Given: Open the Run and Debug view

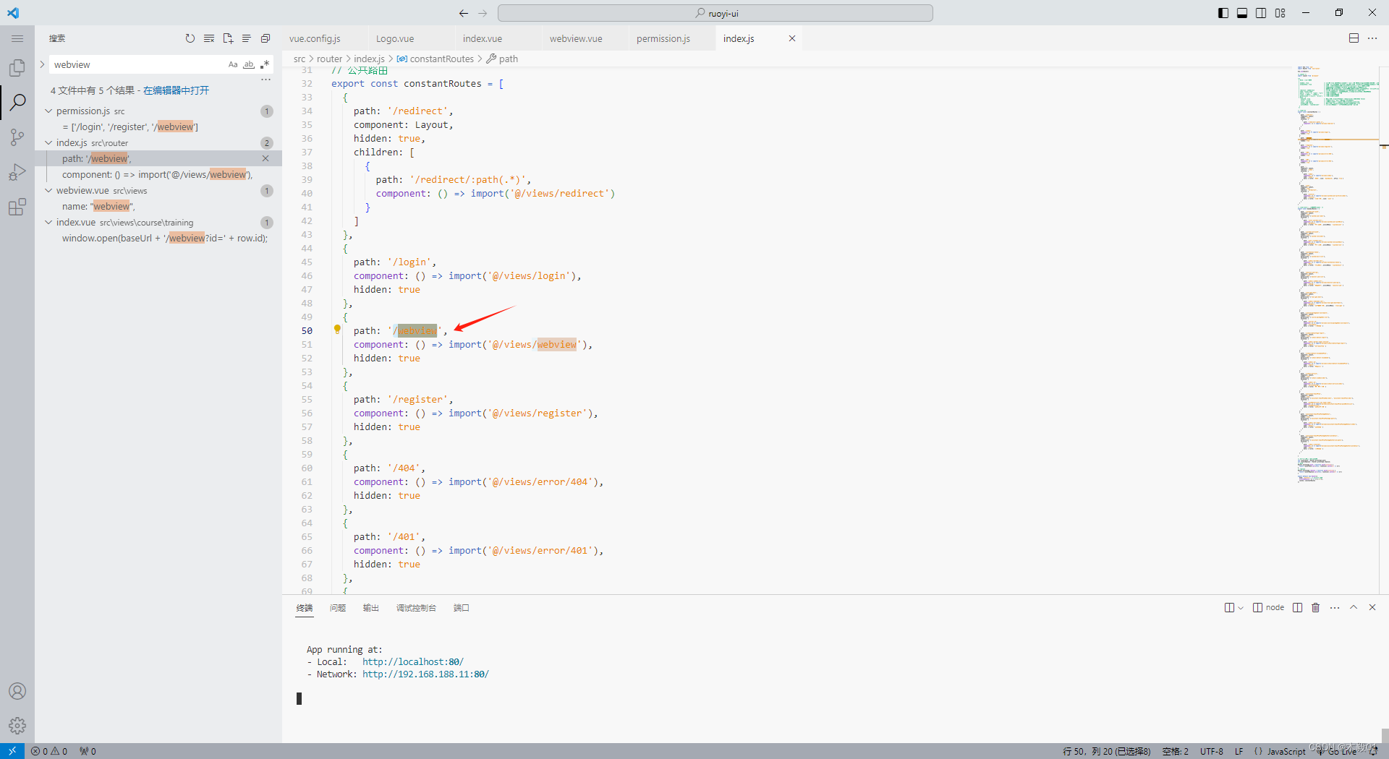Looking at the screenshot, I should [x=17, y=172].
